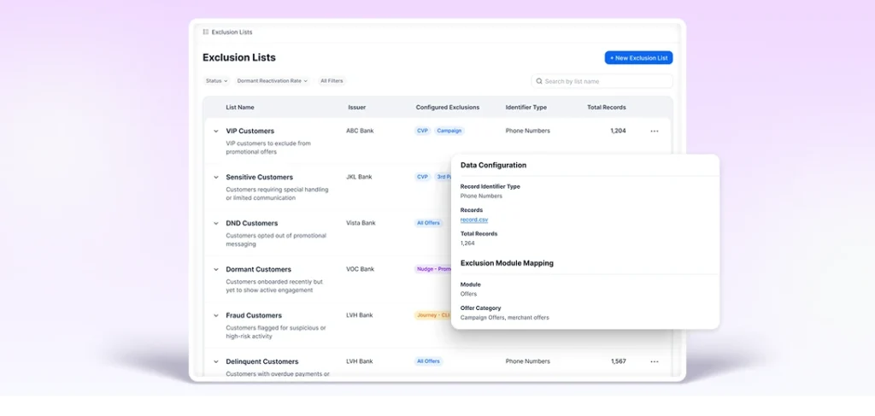
Task: Expand the DND Customers row
Action: pyautogui.click(x=216, y=224)
